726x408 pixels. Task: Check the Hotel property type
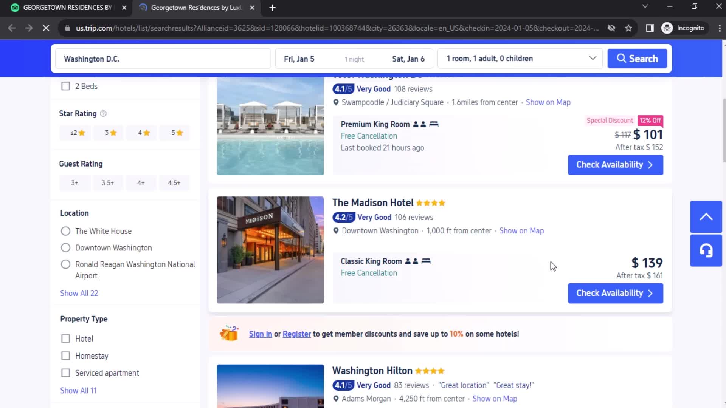65,338
